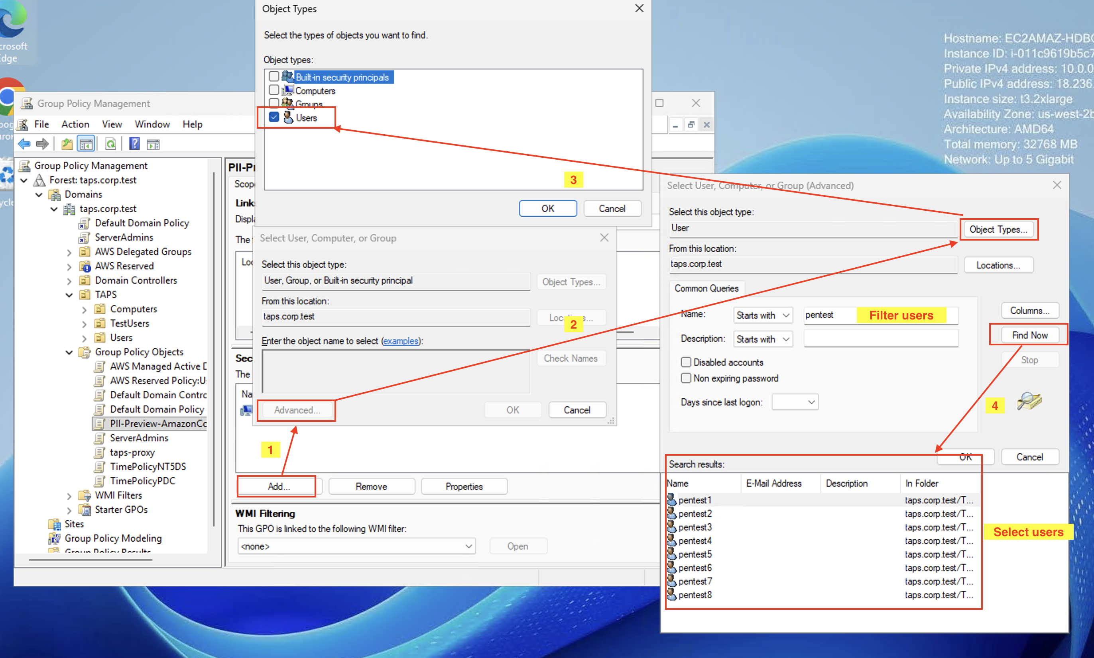
Task: Click the linked Default Domain Policy icon under taps.corp.test
Action: click(x=85, y=223)
